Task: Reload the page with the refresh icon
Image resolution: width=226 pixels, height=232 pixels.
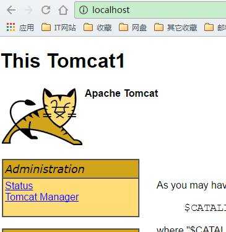Action: point(46,10)
